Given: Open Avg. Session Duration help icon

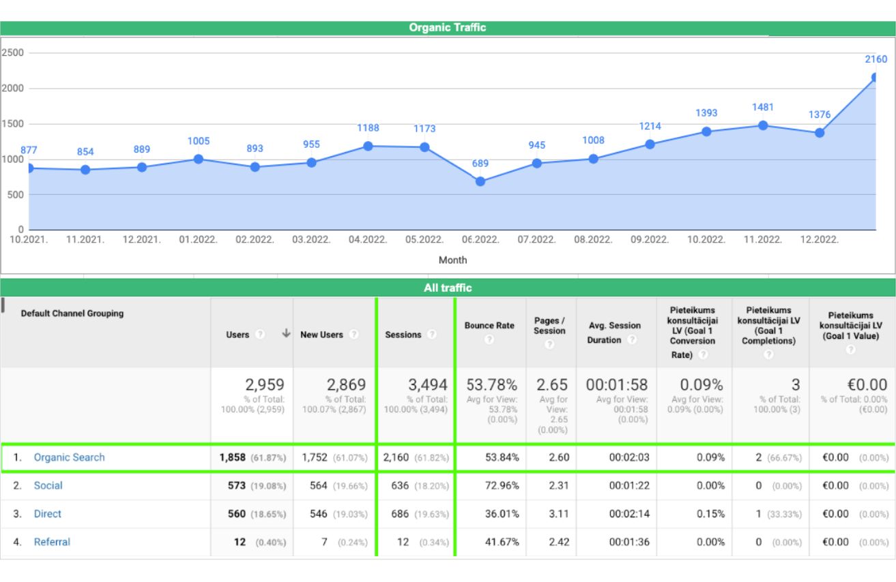Looking at the screenshot, I should tap(632, 340).
